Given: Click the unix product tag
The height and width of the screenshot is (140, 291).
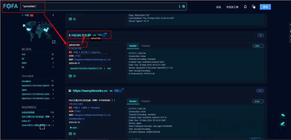Looking at the screenshot, I should click(109, 68).
